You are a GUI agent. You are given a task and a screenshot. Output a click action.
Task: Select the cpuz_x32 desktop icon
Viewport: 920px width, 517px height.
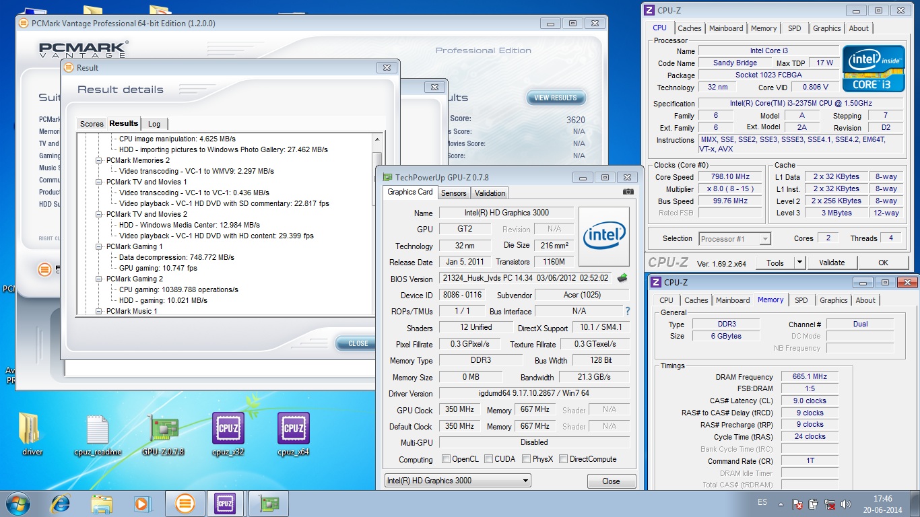tap(228, 434)
